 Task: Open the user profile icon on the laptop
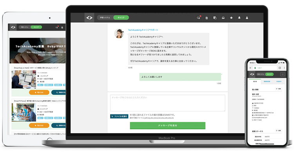pos(247,18)
